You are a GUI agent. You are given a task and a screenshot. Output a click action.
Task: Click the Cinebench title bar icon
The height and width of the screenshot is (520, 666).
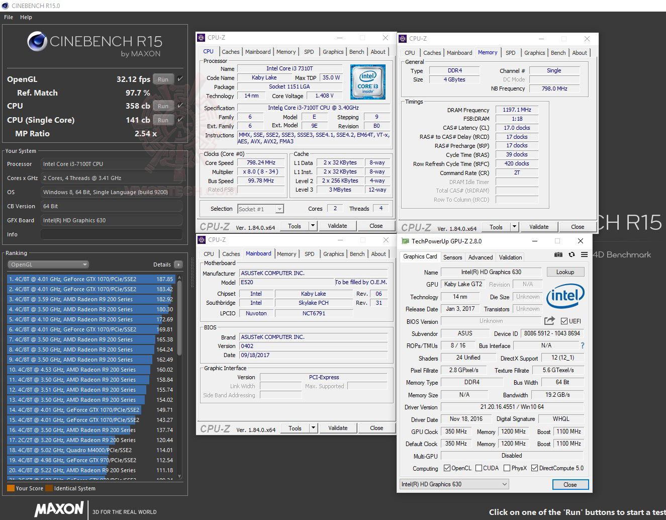[x=6, y=6]
